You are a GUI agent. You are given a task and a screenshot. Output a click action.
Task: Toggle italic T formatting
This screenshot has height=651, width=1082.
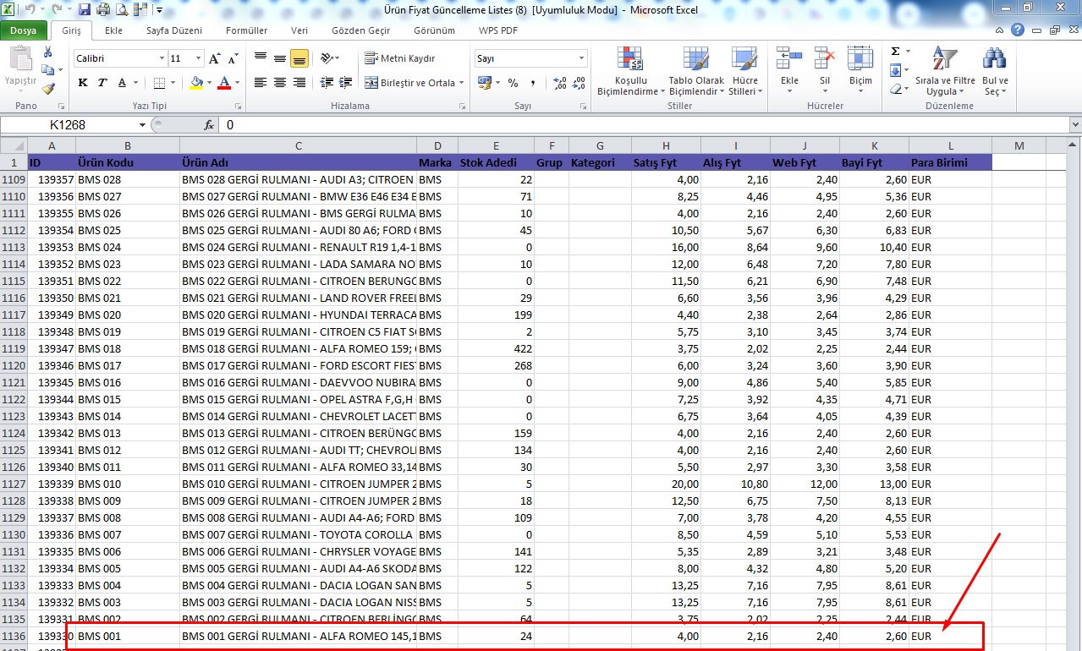[x=102, y=83]
